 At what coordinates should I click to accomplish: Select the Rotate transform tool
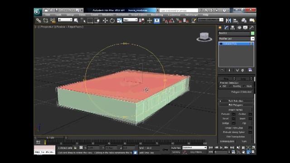tap(112, 20)
